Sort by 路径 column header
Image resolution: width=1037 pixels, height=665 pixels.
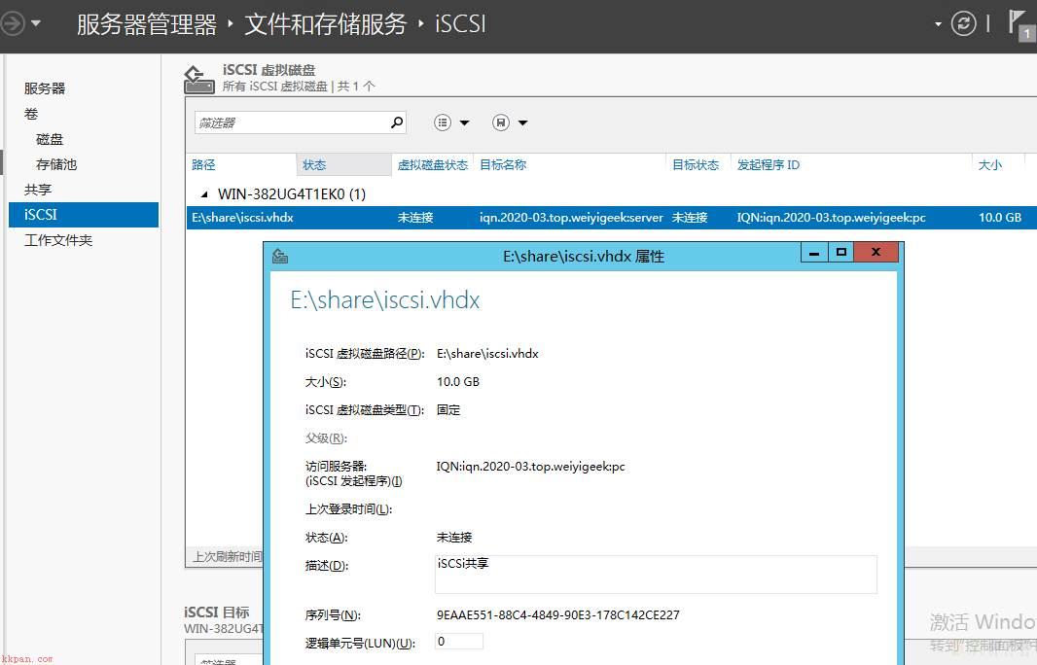point(203,164)
